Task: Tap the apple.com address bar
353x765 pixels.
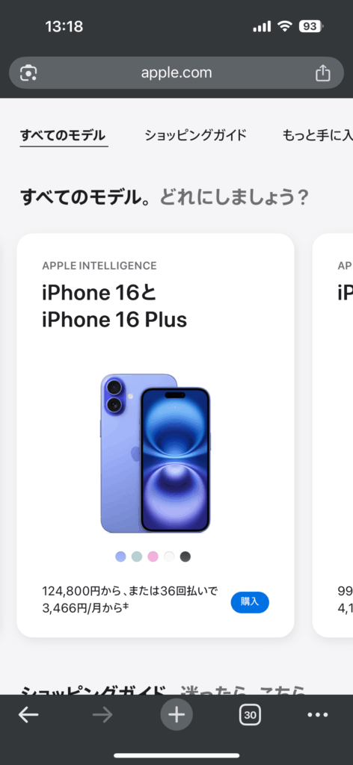Action: (x=176, y=72)
